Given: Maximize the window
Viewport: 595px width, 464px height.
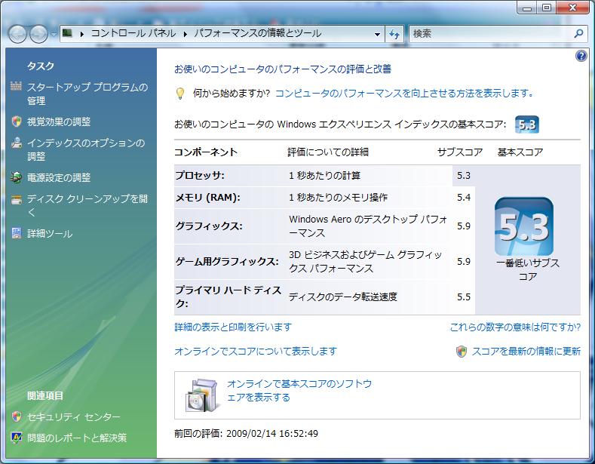Looking at the screenshot, I should pyautogui.click(x=547, y=8).
